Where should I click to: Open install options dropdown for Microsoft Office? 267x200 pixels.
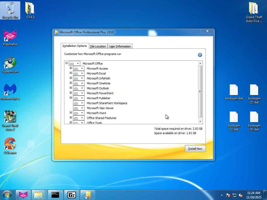point(75,64)
